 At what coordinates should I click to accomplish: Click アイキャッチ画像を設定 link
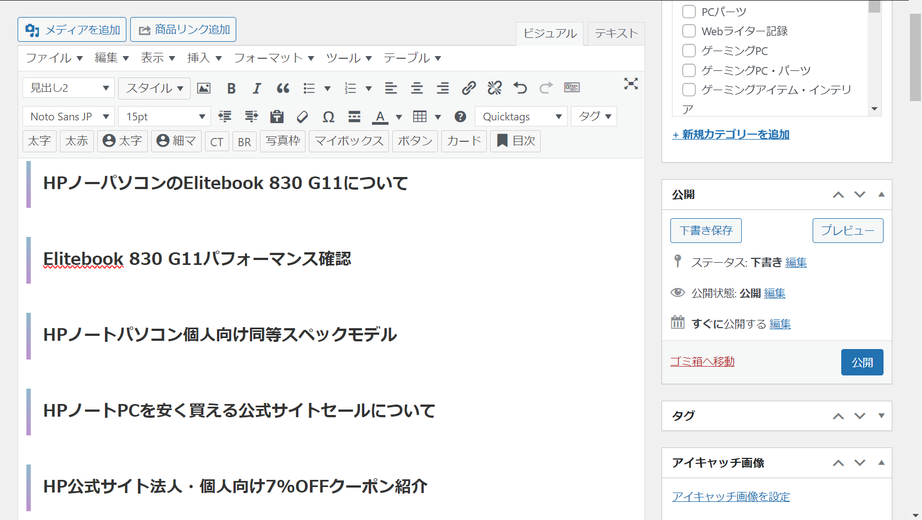click(731, 496)
